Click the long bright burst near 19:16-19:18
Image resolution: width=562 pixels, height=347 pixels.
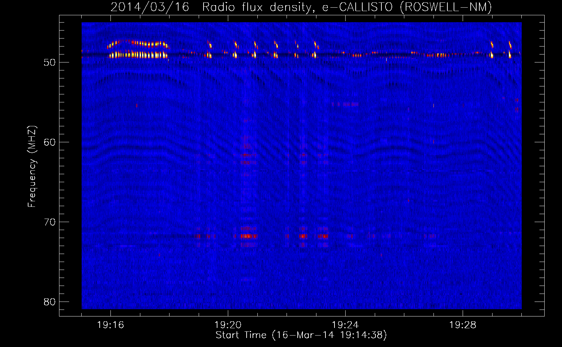click(138, 49)
